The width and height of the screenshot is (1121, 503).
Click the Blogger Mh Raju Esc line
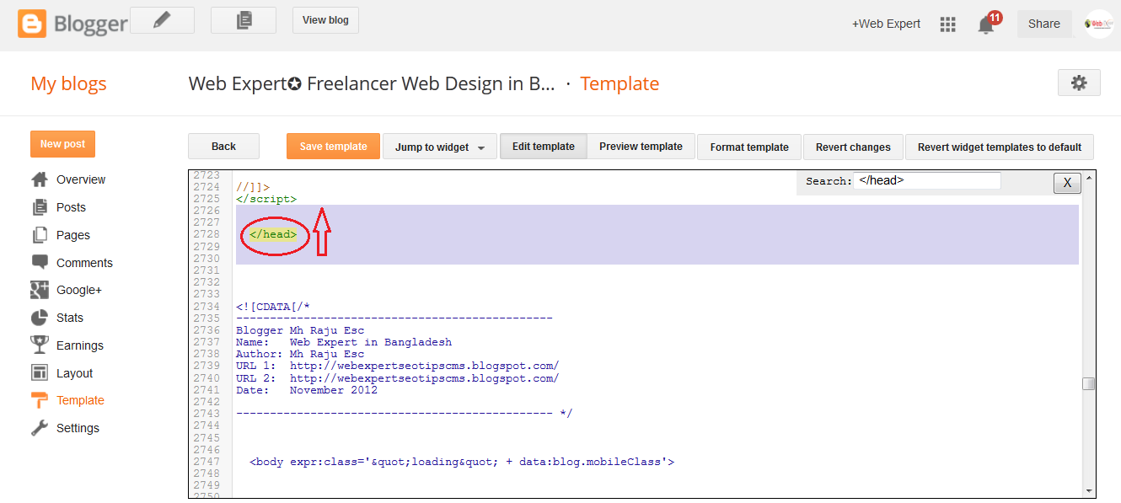(300, 330)
